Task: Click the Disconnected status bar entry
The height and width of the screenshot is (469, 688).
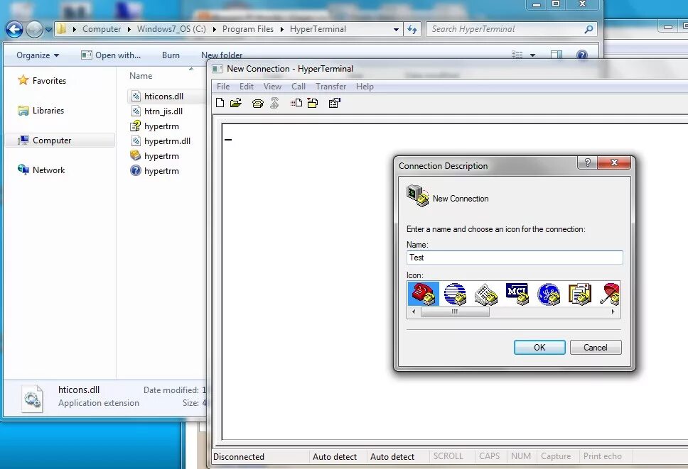Action: click(x=239, y=457)
